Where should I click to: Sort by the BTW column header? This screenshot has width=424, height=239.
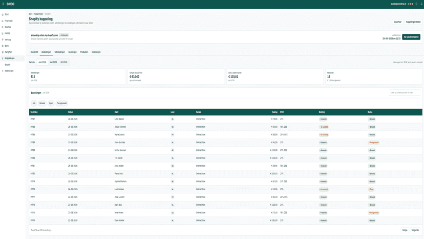pos(282,112)
